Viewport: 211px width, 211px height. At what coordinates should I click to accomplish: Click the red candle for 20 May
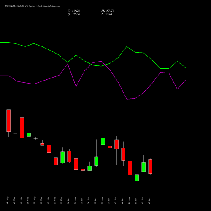pos(22,128)
